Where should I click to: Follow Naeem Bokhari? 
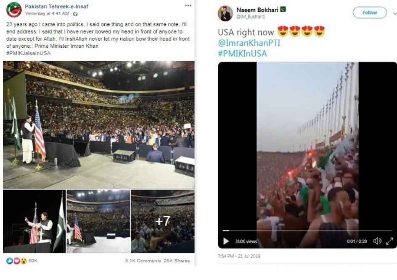tap(370, 13)
